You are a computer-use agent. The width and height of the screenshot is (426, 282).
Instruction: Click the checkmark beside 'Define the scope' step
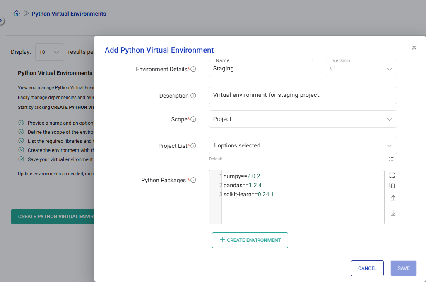[x=20, y=131]
